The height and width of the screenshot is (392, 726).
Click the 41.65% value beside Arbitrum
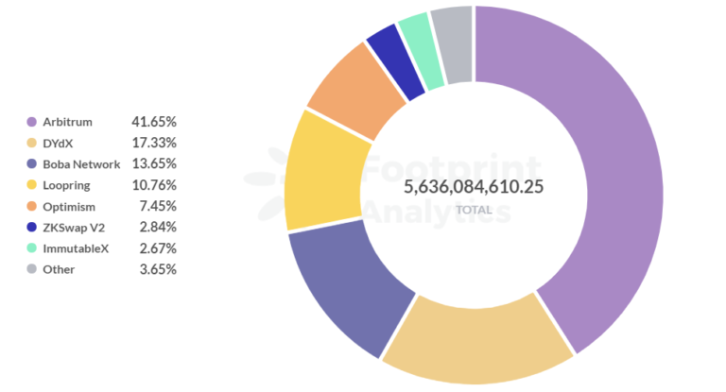154,122
